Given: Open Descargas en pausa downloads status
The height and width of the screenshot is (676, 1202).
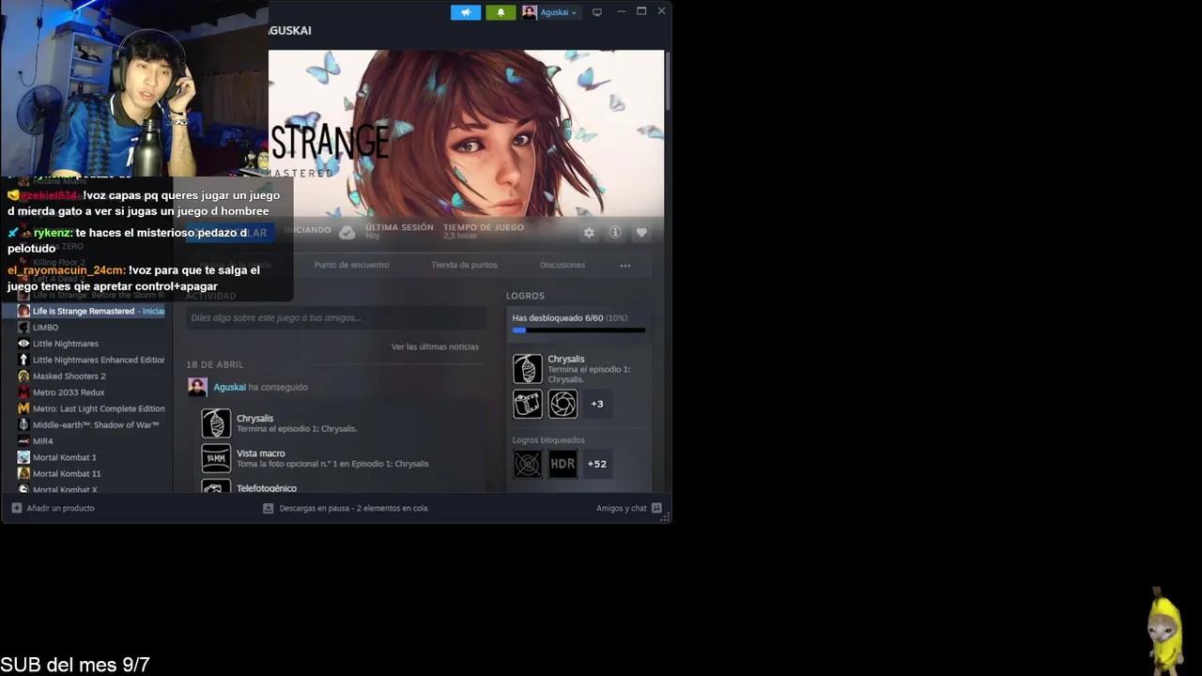Looking at the screenshot, I should click(x=353, y=508).
